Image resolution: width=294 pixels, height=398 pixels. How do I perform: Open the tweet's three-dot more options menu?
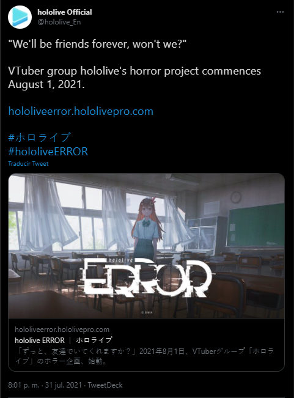280,12
